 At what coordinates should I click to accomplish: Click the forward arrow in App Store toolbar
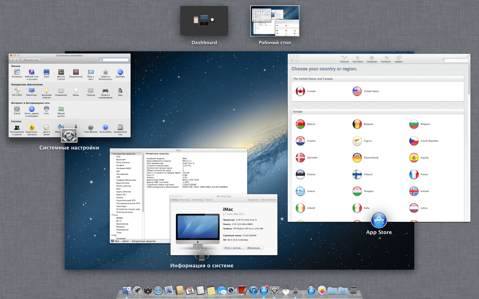297,60
